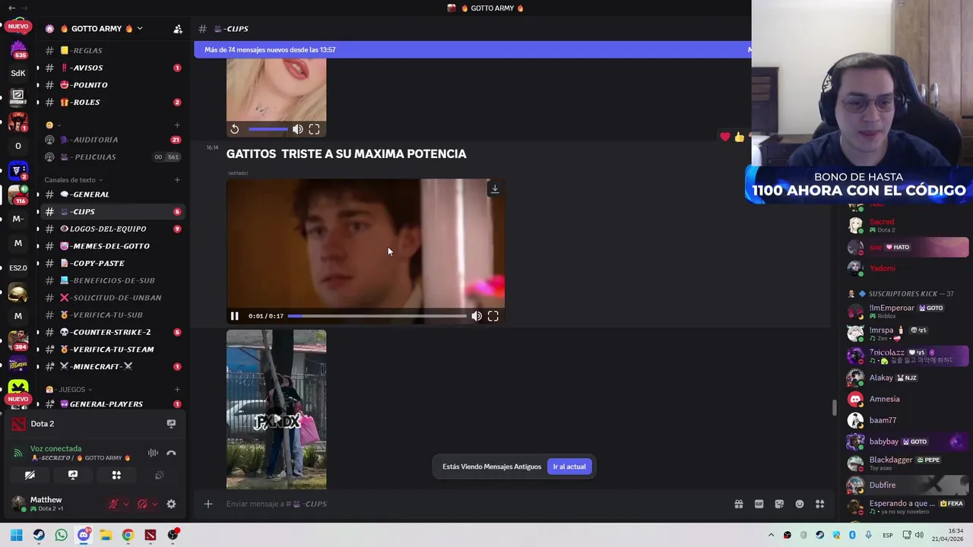This screenshot has height=547, width=973.
Task: Open the -MINECRAFT- channel
Action: point(113,366)
